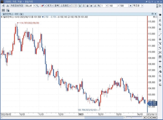Click the 100,788(2023/02/02) low label
The width and height of the screenshot is (163, 120).
click(87, 110)
